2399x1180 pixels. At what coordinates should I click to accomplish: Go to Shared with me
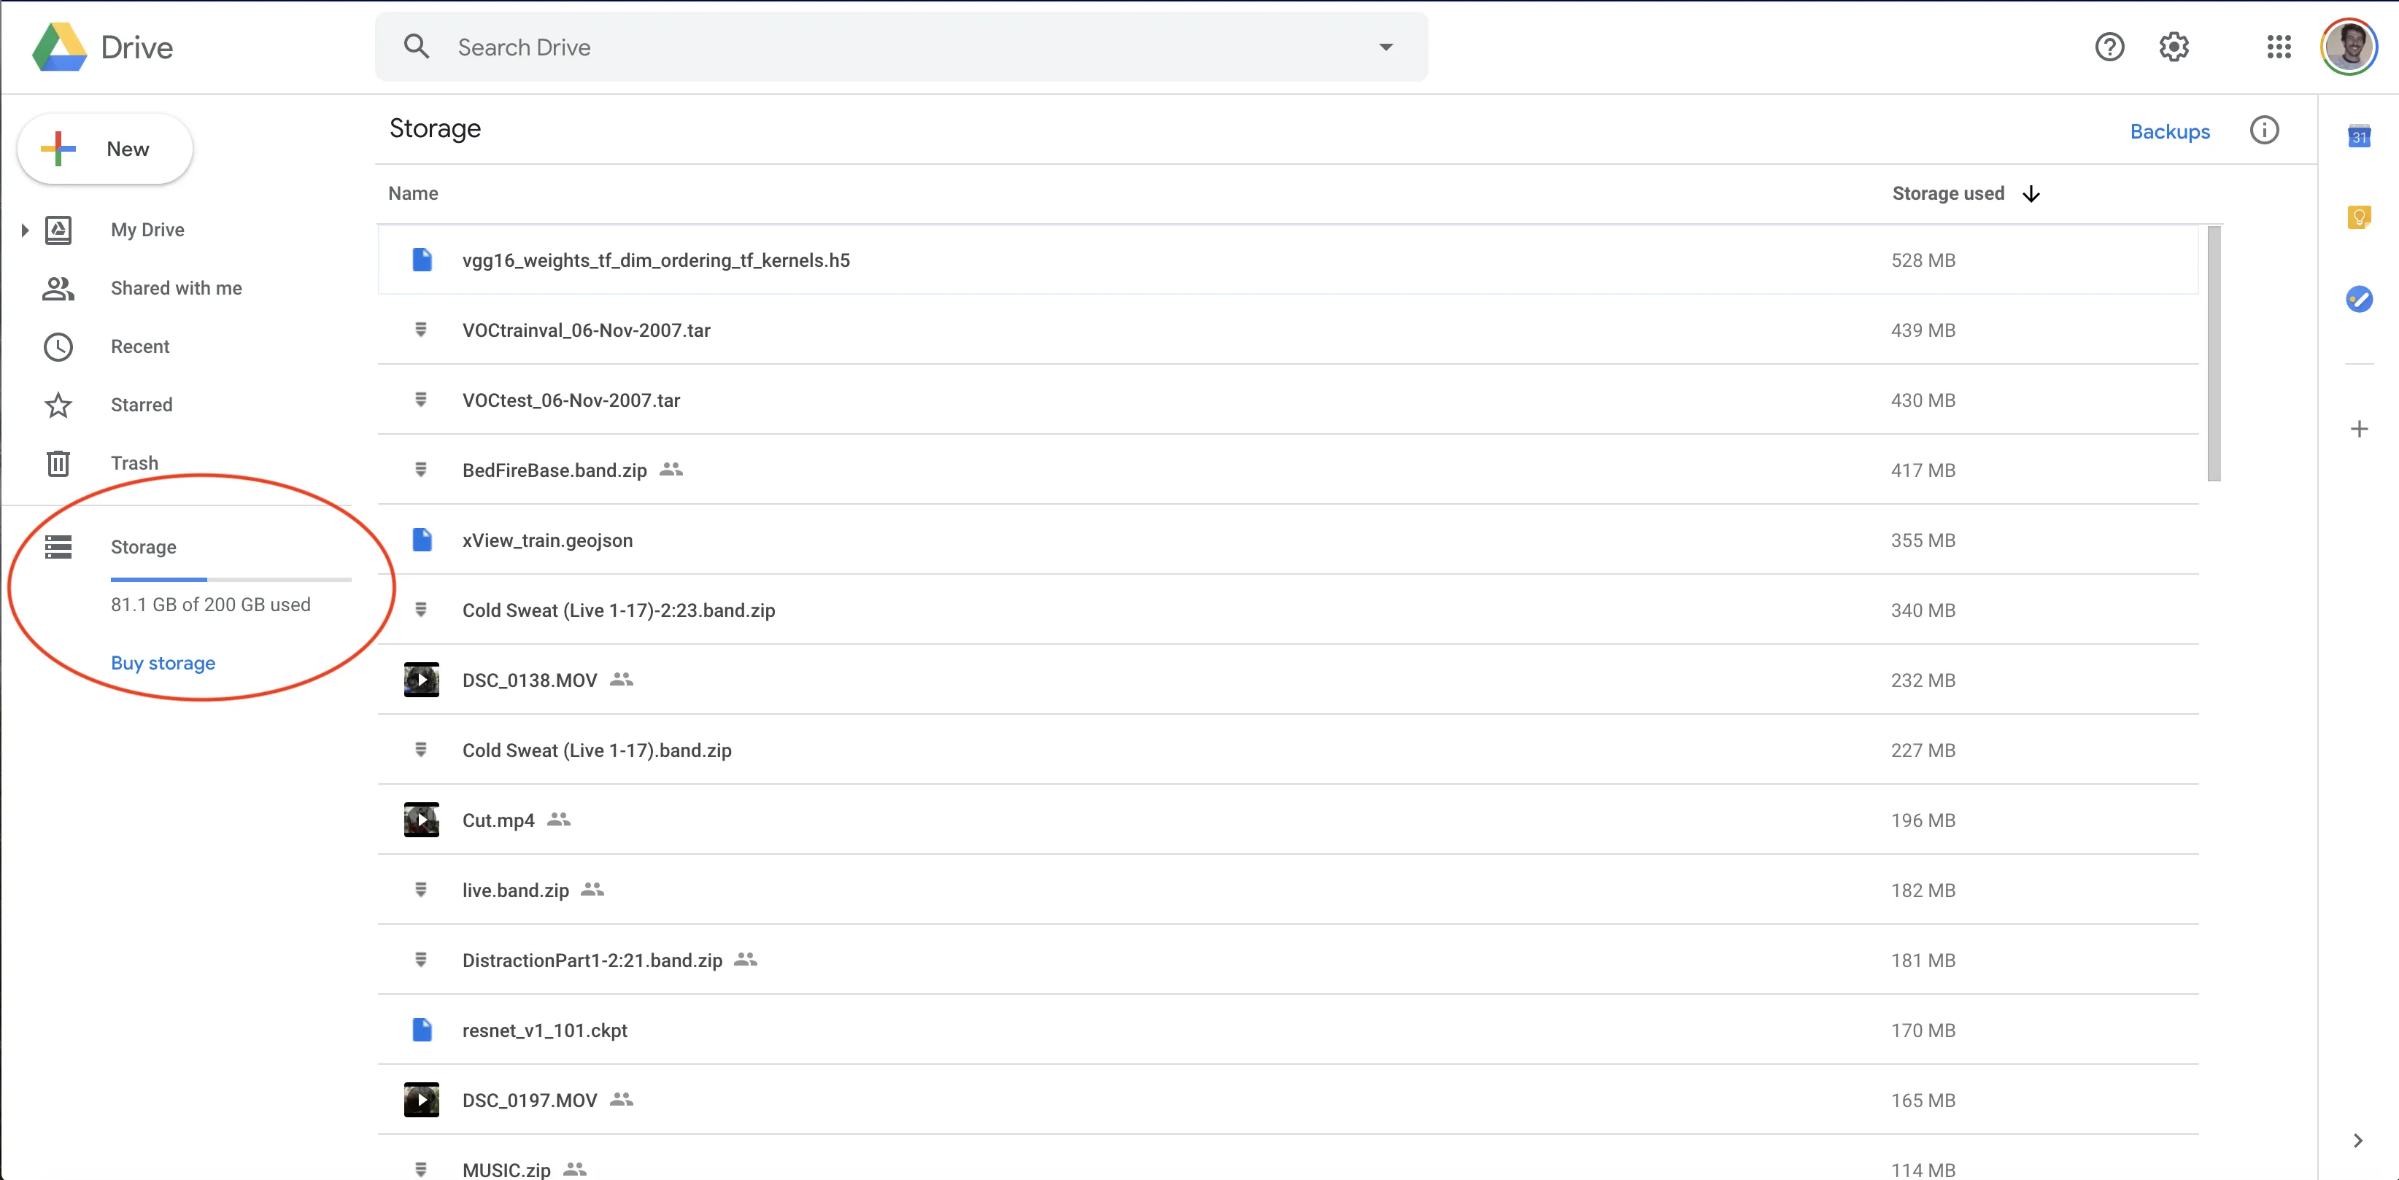[176, 289]
